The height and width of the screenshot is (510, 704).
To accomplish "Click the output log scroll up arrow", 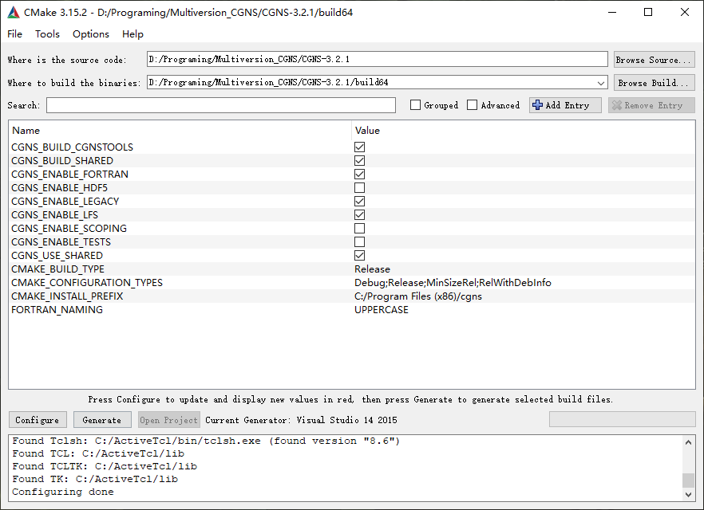I will coord(688,442).
